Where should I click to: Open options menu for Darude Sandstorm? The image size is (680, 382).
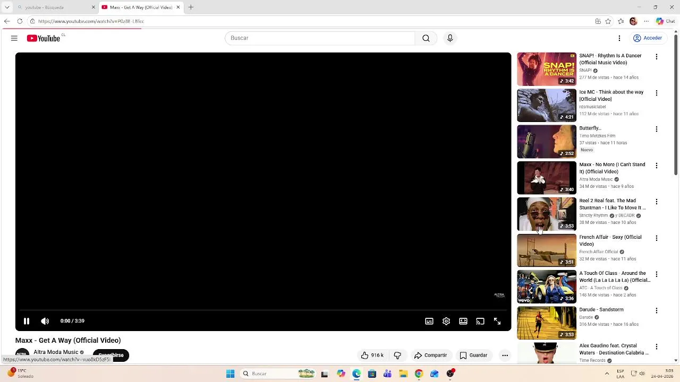point(657,310)
